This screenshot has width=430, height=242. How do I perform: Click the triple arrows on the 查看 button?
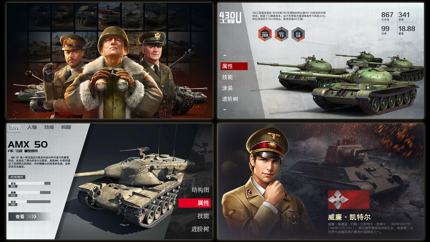pos(31,217)
